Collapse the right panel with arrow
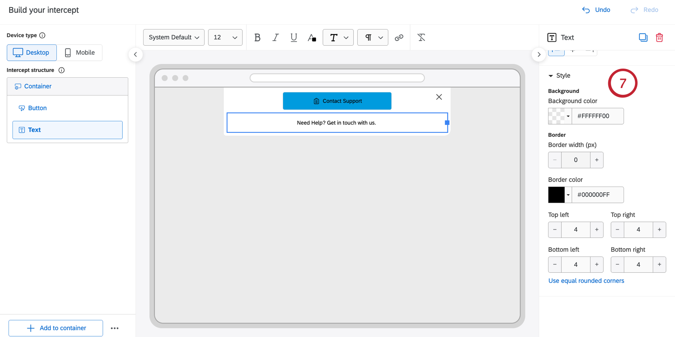 tap(539, 54)
